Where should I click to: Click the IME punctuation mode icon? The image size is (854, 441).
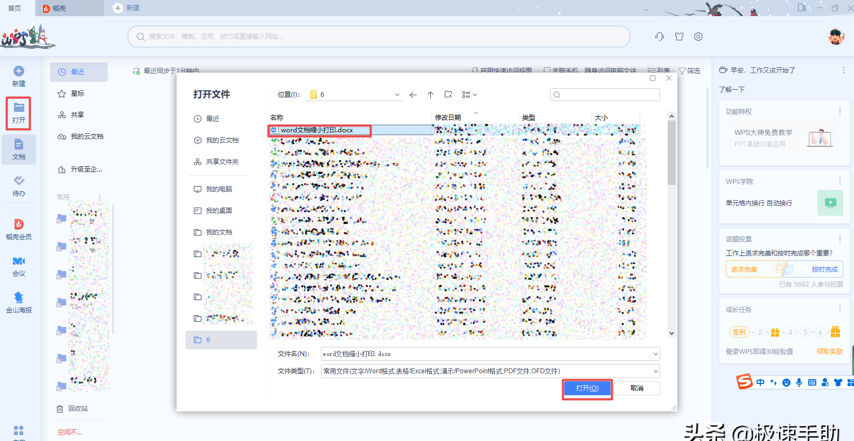773,382
